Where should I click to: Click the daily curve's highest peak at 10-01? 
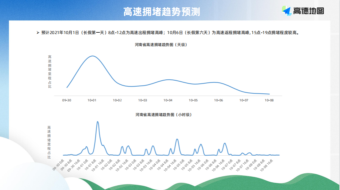tap(93, 56)
